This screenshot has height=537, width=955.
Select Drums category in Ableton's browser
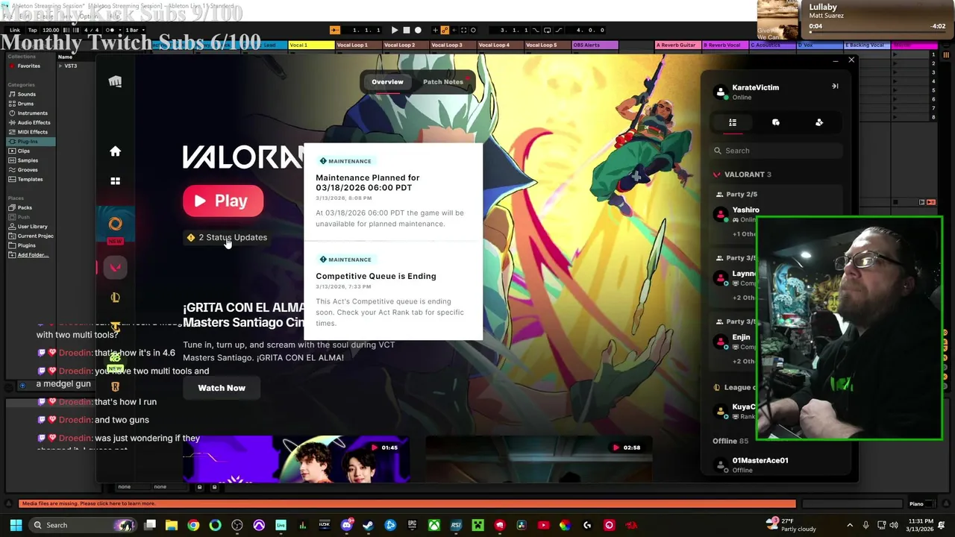point(26,104)
